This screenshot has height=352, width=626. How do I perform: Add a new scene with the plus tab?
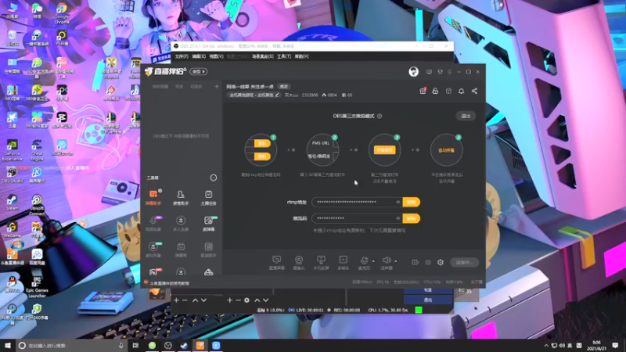click(x=217, y=86)
